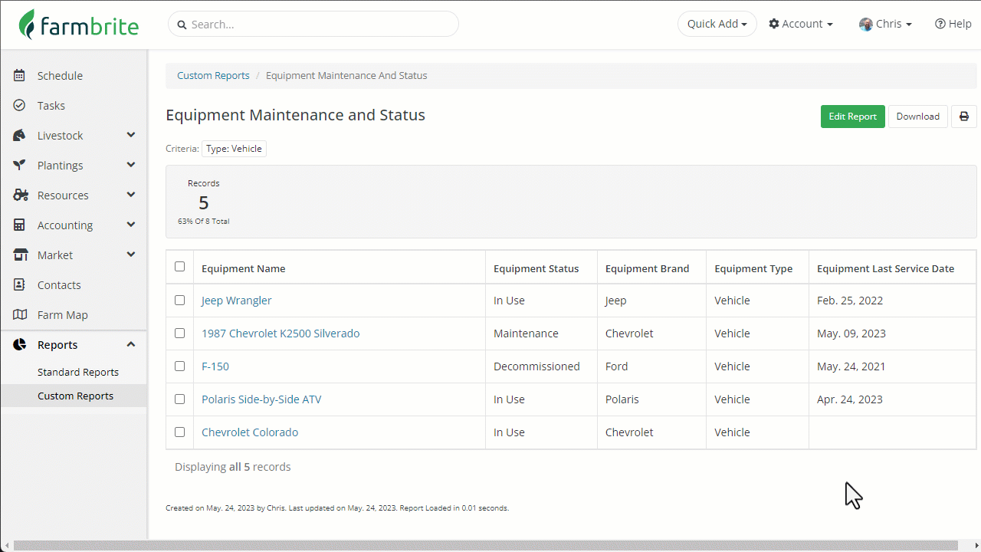Click the print report icon
This screenshot has width=981, height=552.
tap(963, 117)
